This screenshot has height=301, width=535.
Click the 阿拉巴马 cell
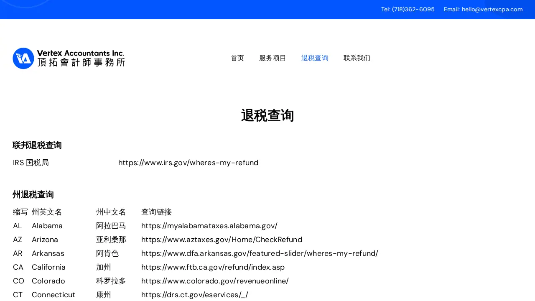(x=111, y=226)
